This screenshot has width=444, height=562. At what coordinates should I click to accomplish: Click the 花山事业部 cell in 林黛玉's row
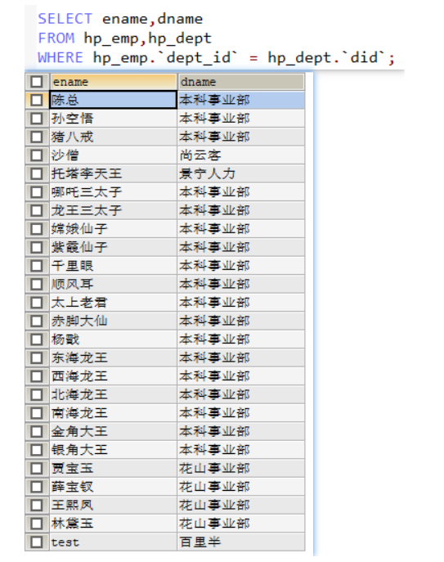coord(241,524)
